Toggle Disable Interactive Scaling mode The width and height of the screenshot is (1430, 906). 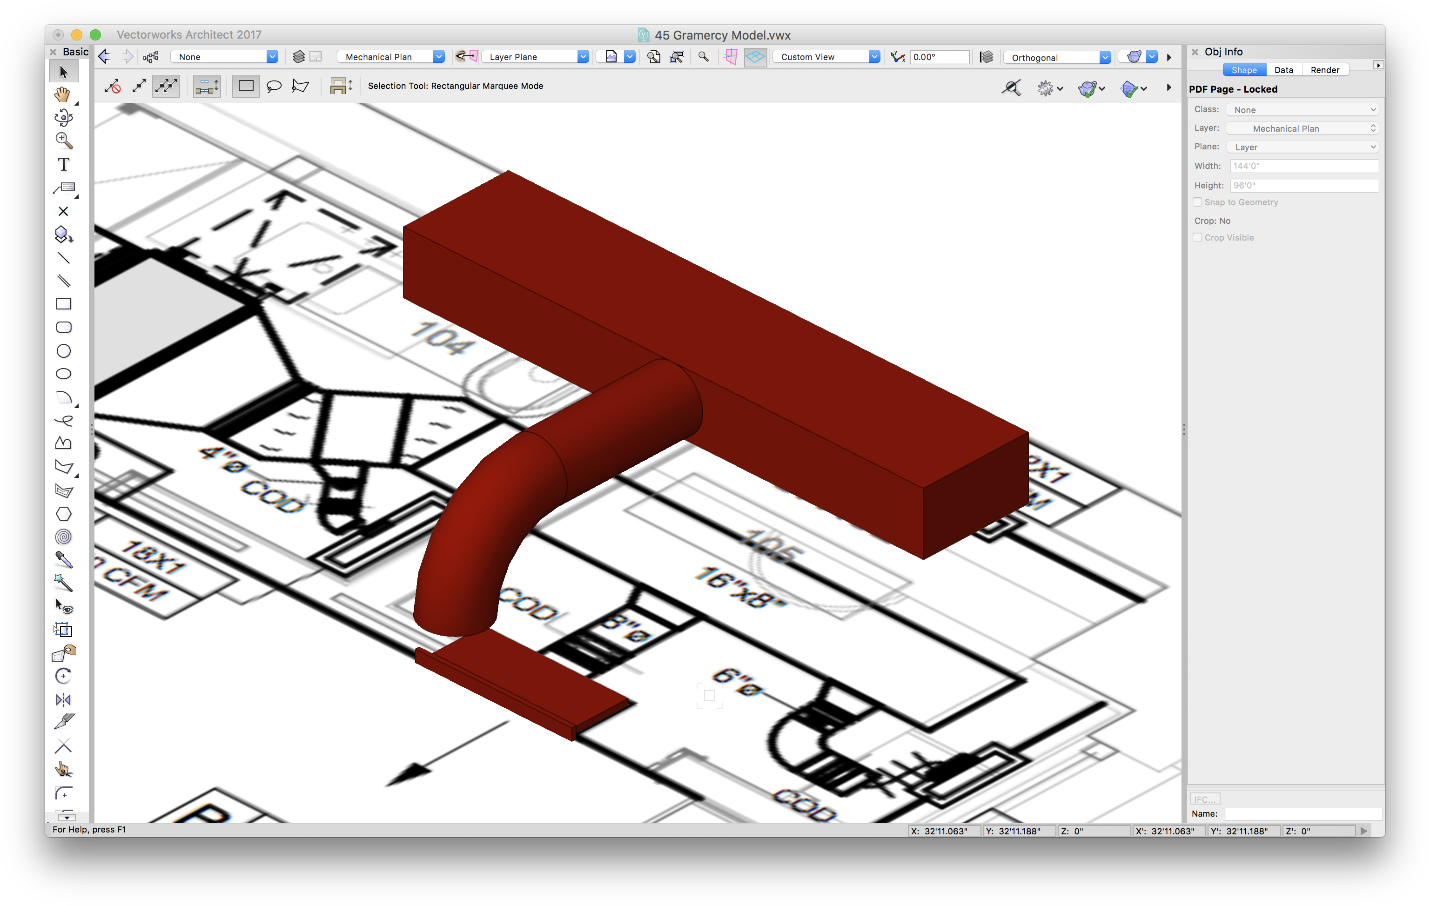113,87
